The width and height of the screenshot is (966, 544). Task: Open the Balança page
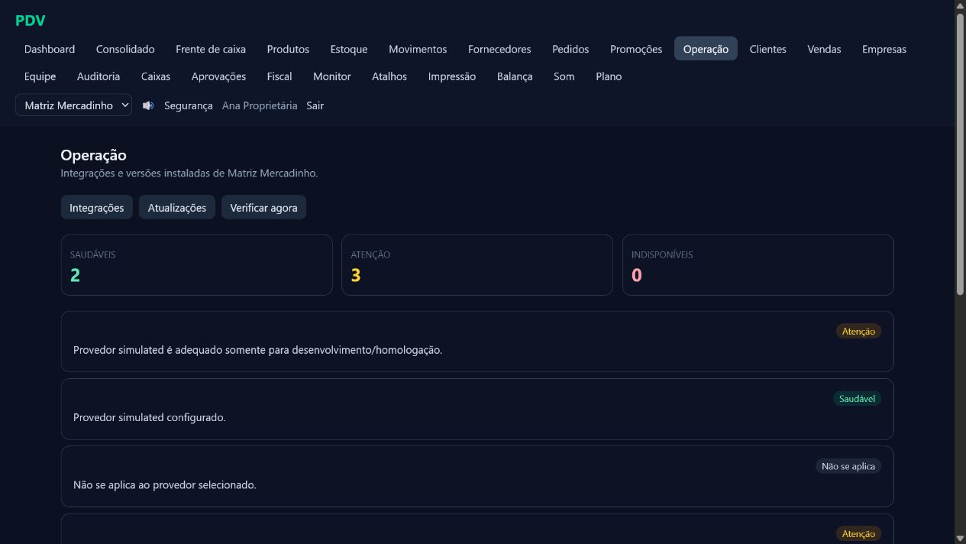coord(515,76)
